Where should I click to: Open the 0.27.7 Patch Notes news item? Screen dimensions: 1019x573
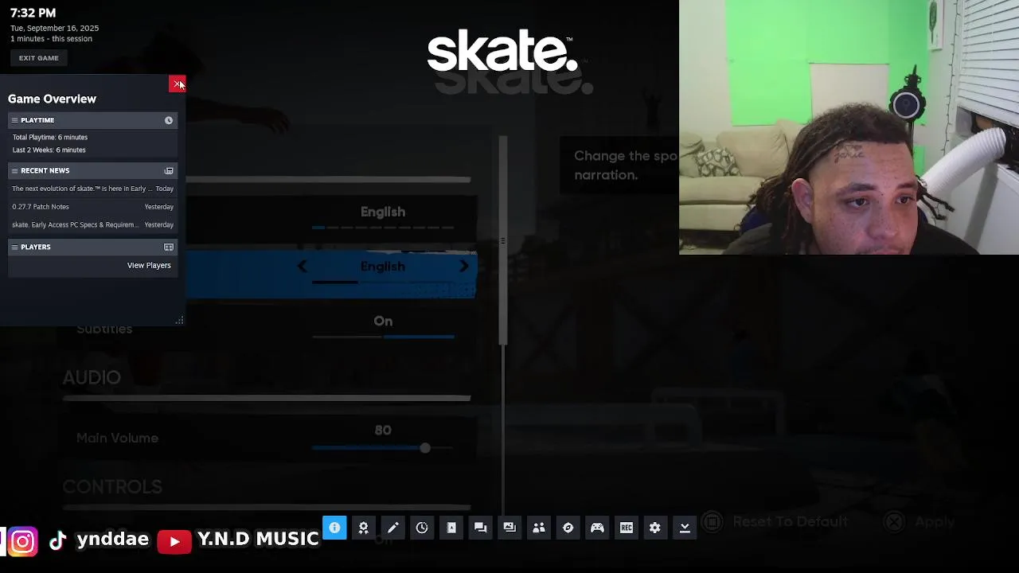(x=92, y=207)
